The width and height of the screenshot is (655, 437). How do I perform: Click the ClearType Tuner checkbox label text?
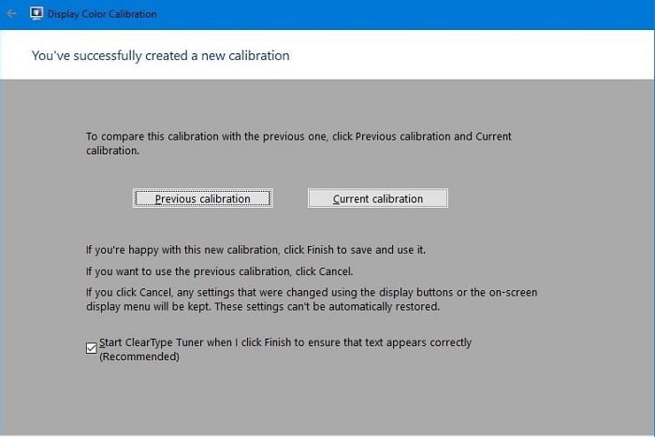pyautogui.click(x=284, y=342)
